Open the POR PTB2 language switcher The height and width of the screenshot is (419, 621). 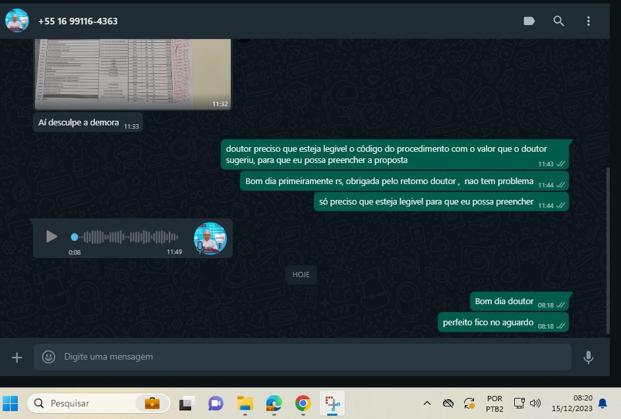pyautogui.click(x=494, y=403)
